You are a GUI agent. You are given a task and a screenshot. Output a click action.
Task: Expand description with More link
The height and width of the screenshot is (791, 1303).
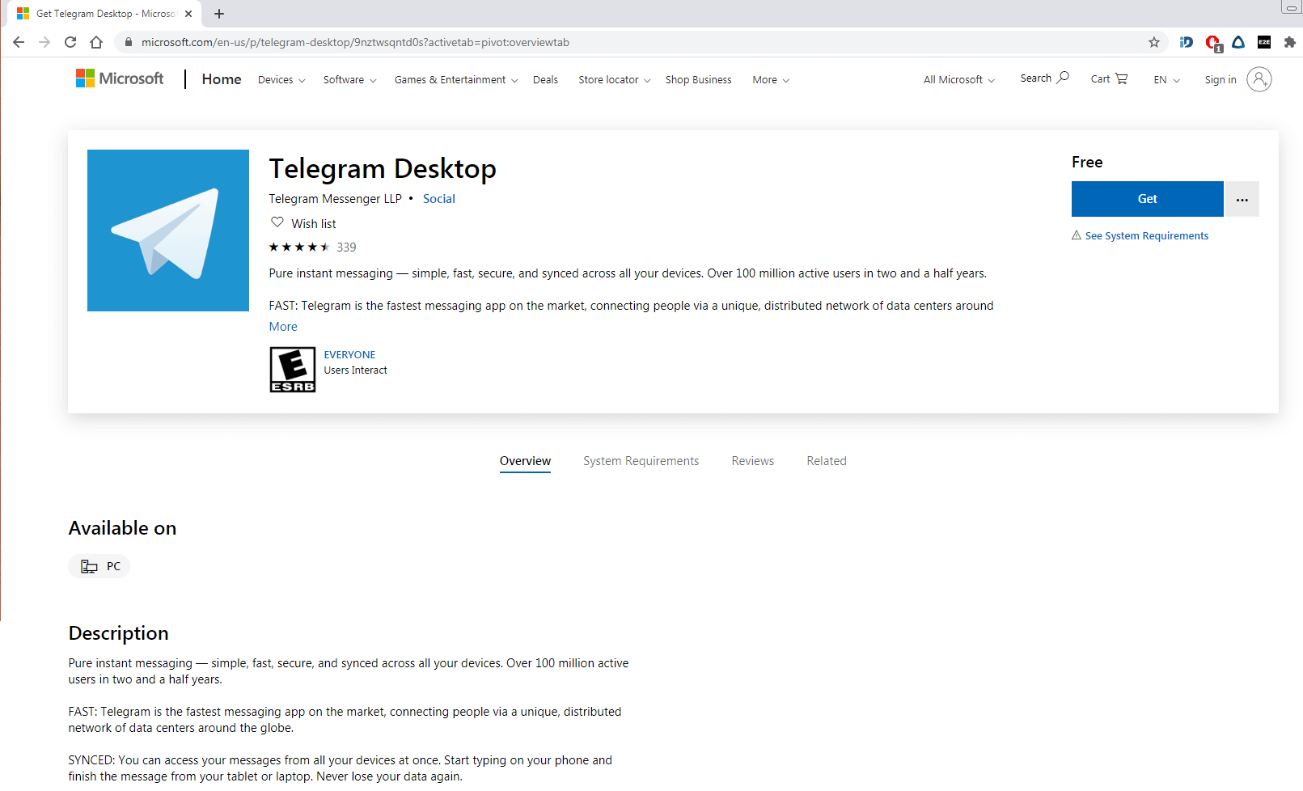point(283,327)
